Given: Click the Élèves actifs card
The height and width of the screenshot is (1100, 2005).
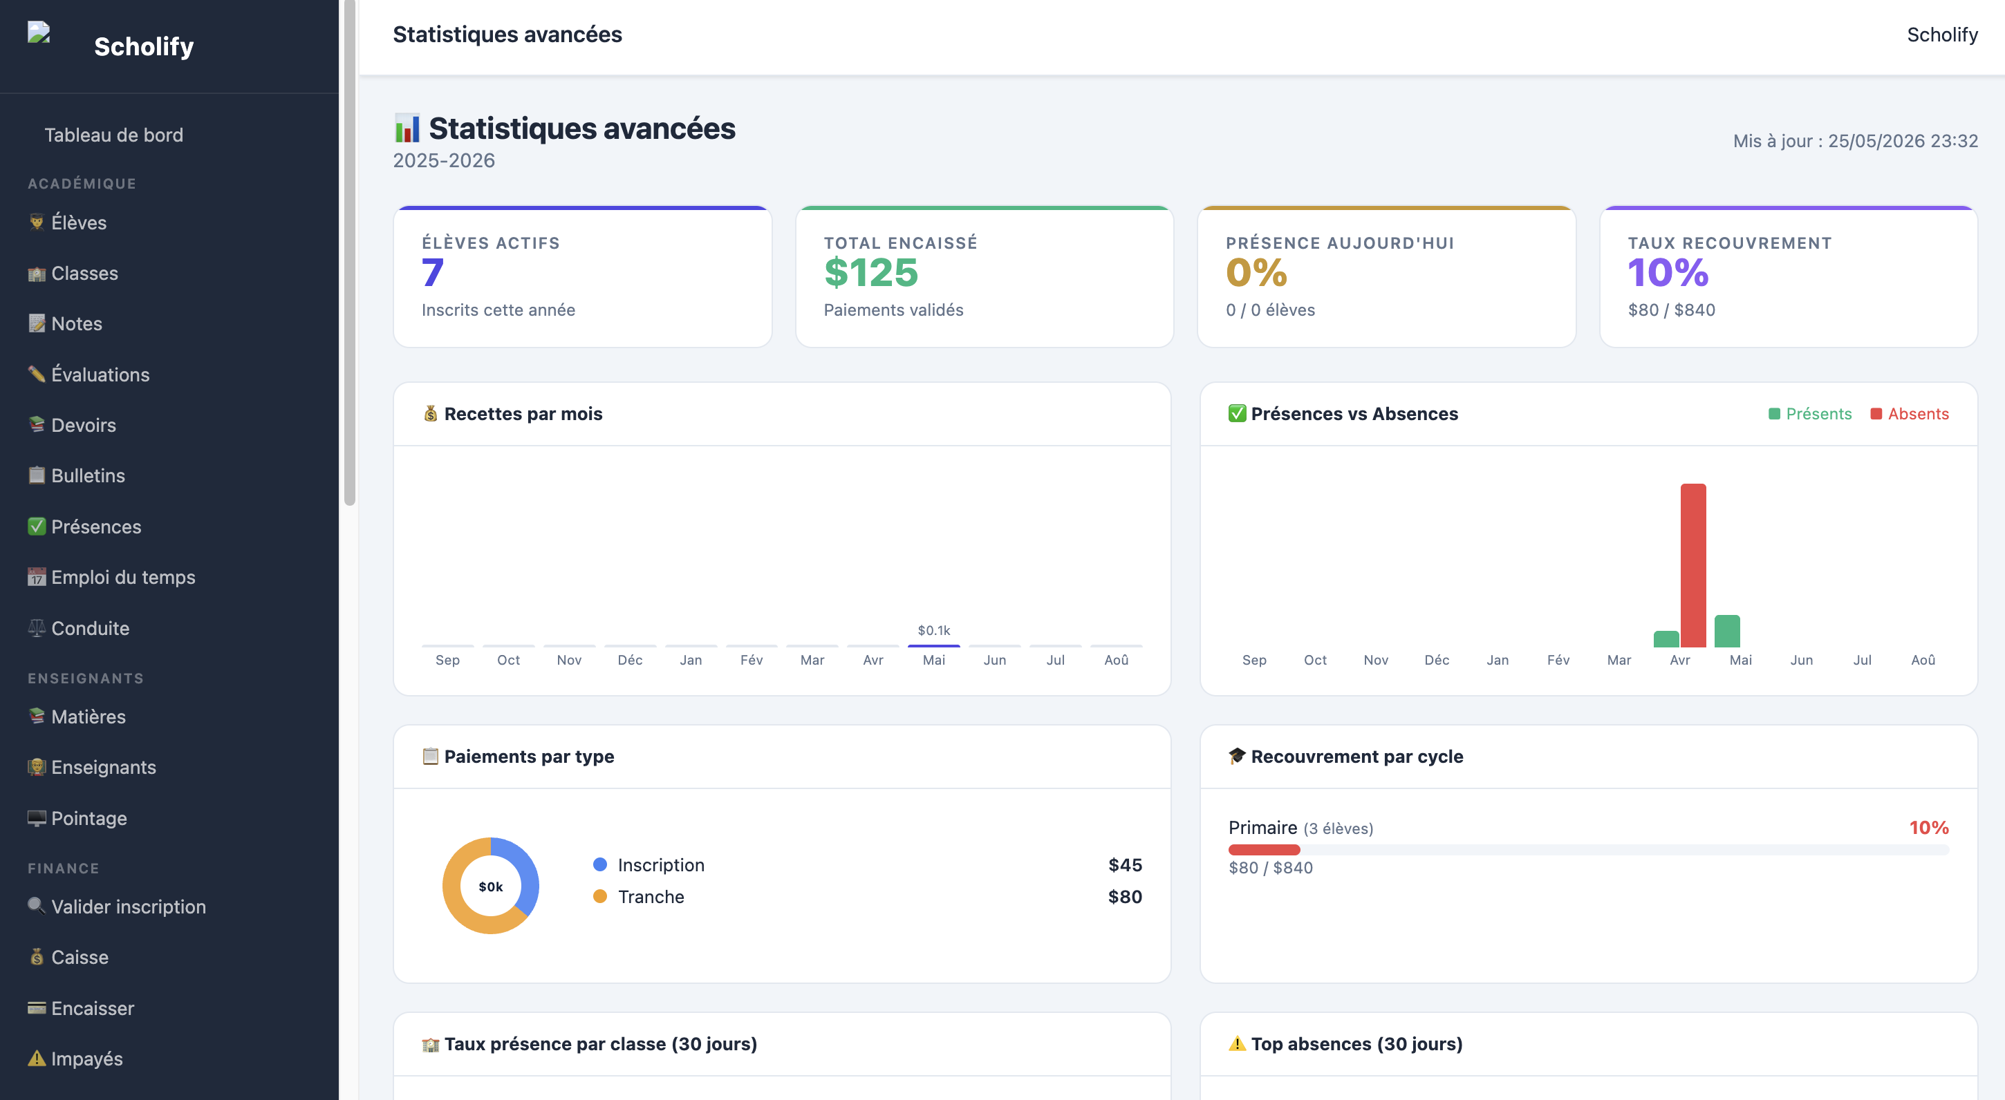Looking at the screenshot, I should click(x=582, y=277).
